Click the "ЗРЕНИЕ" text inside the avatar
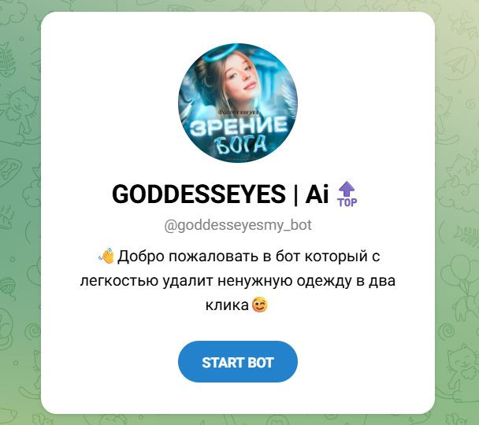Viewport: 479px width, 425px height. pyautogui.click(x=239, y=126)
